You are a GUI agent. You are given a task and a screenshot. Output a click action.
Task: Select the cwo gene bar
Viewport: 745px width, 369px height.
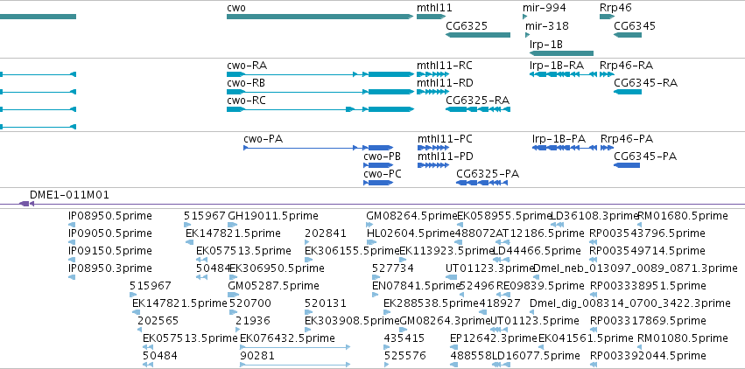pos(320,17)
